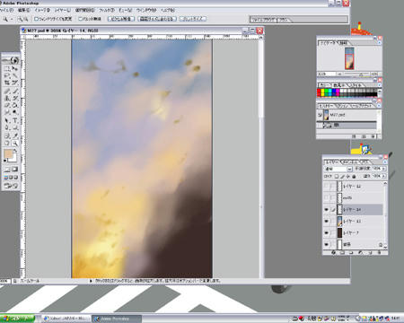Image resolution: width=404 pixels, height=323 pixels.
Task: Select the Path Selection tool
Action: (x=7, y=121)
